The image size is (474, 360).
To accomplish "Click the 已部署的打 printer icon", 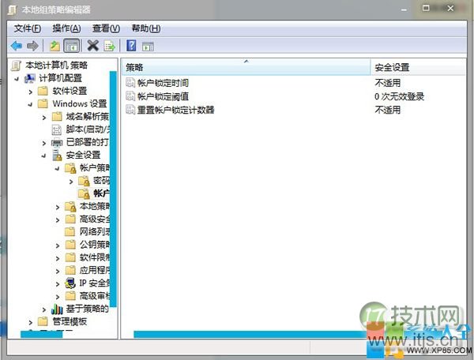I will click(57, 142).
